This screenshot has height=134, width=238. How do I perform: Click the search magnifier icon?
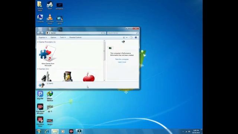click(x=137, y=33)
